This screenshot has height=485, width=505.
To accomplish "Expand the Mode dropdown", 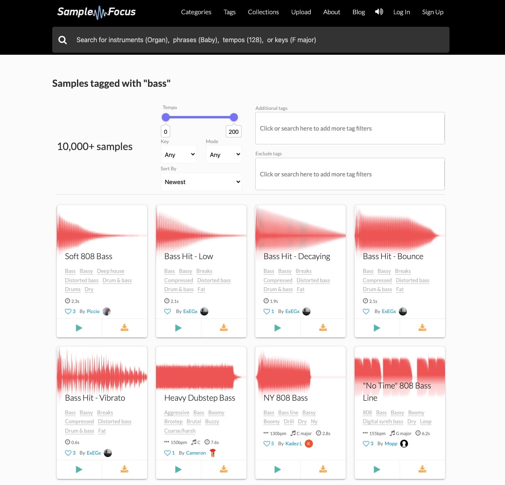I will 224,155.
